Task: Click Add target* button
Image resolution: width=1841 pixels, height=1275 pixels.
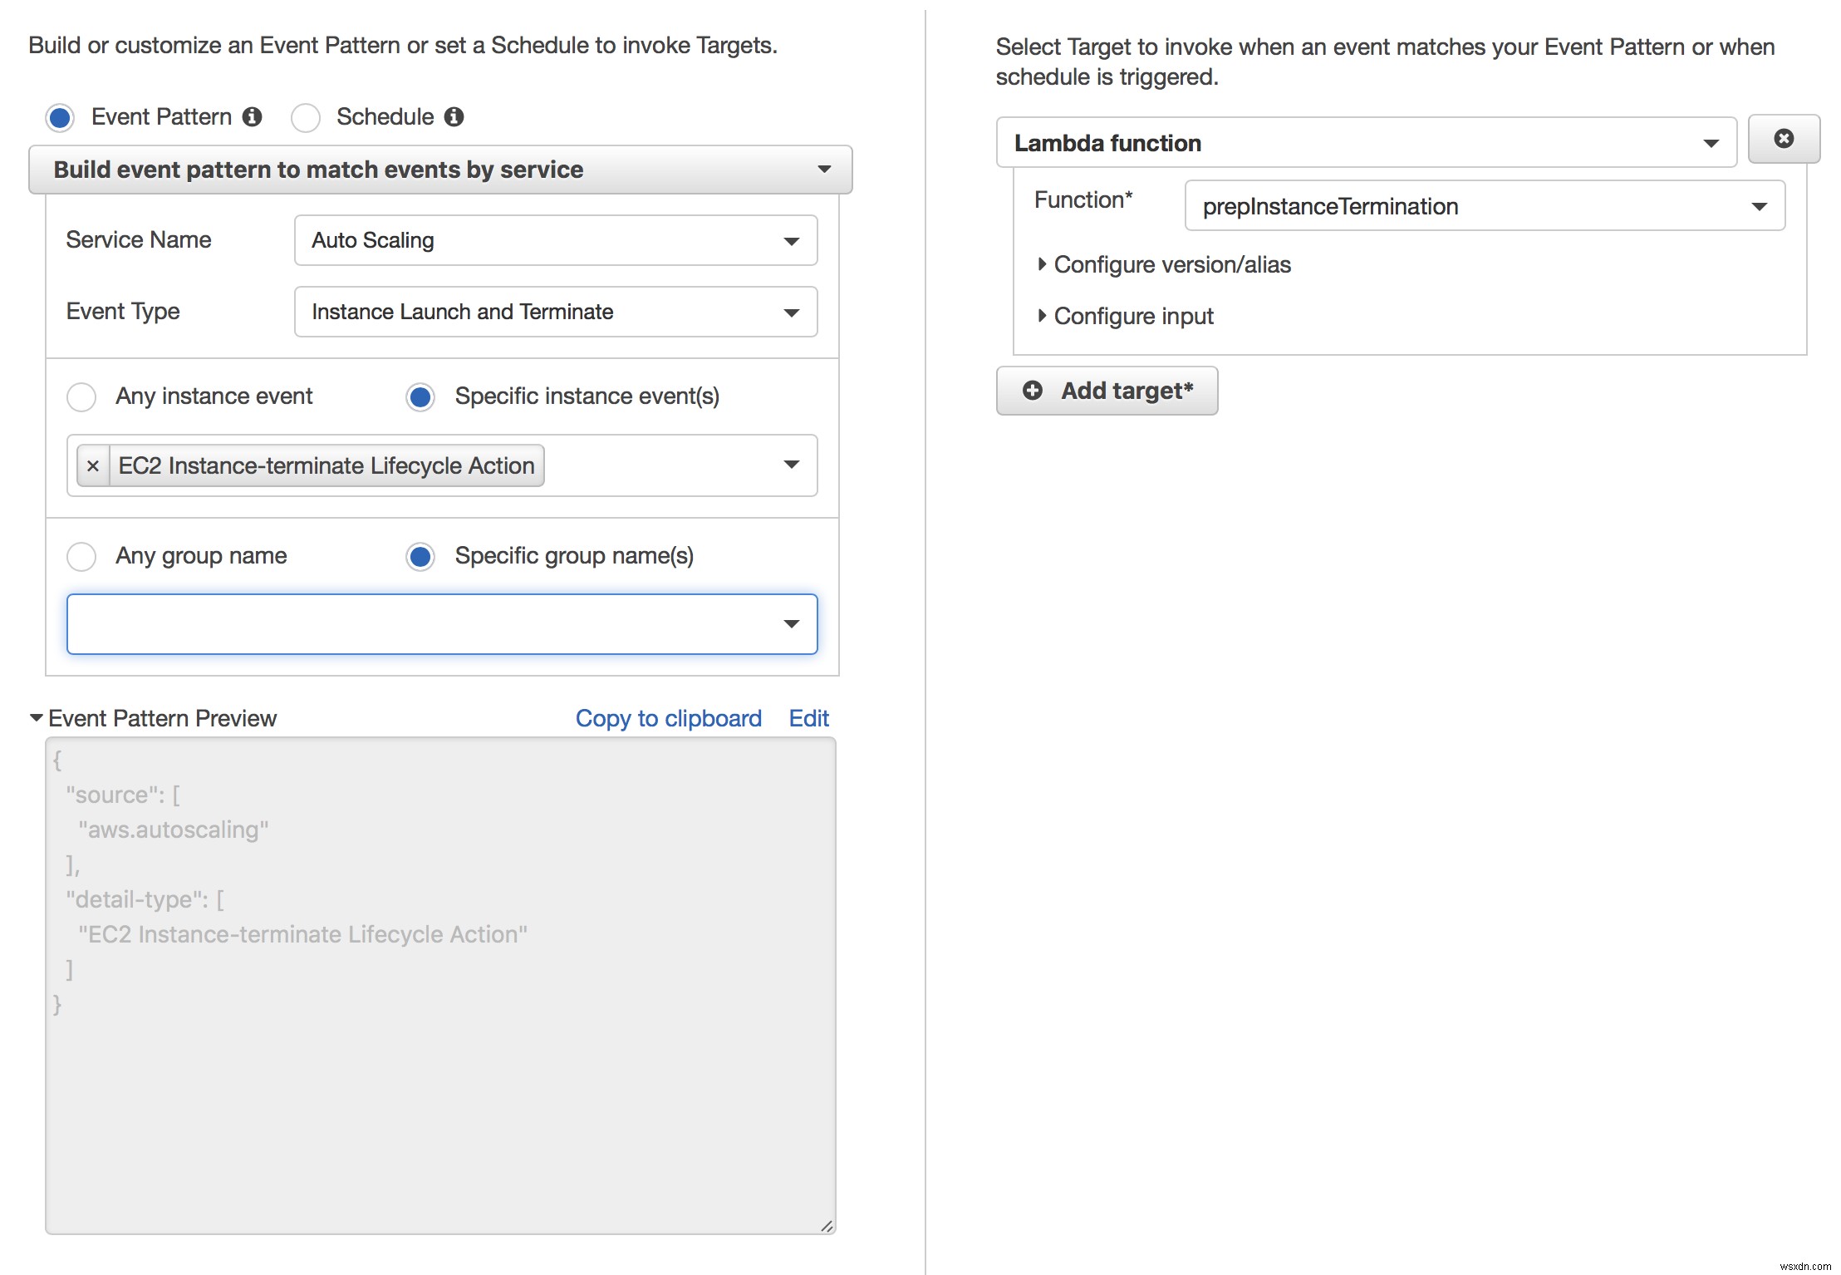Action: (x=1107, y=389)
